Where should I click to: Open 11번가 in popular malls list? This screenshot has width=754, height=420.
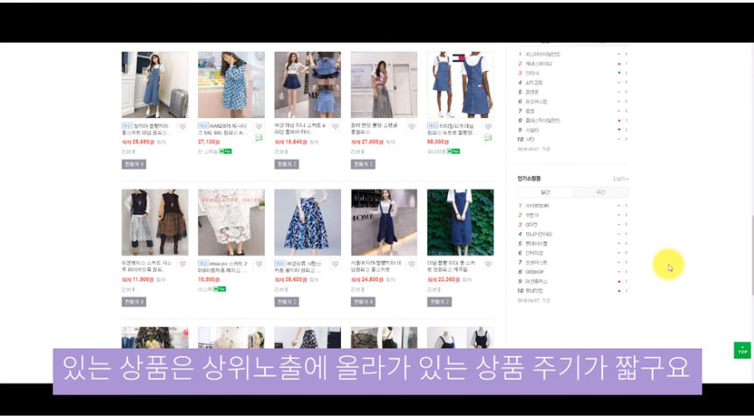click(532, 215)
